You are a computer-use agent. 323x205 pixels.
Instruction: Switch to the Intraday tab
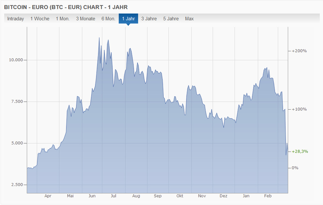16,18
